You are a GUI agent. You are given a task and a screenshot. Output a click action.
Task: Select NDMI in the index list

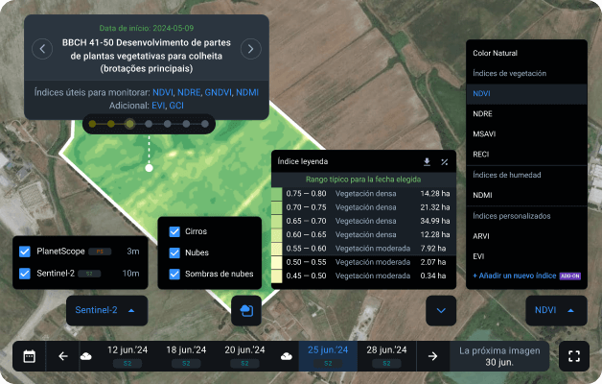[482, 195]
